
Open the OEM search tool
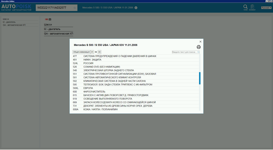245,8
